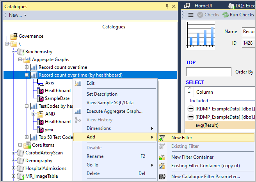Expand the CarotidArteryScan catalogue node

coord(13,153)
